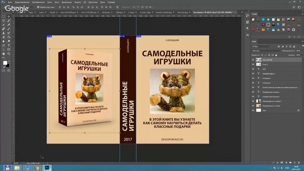This screenshot has height=171, width=304.
Task: Select the Paint Bucket tool
Action: click(x=9, y=37)
